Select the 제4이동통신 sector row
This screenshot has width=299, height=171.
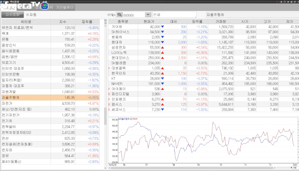51,162
